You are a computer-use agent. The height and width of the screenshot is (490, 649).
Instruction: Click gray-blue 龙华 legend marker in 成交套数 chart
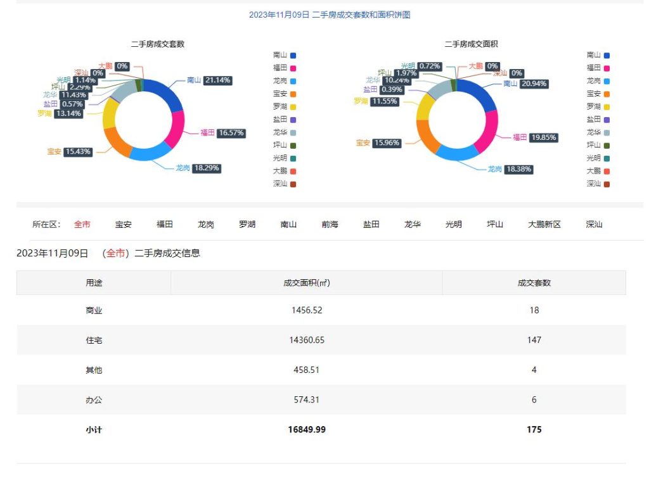tap(293, 132)
